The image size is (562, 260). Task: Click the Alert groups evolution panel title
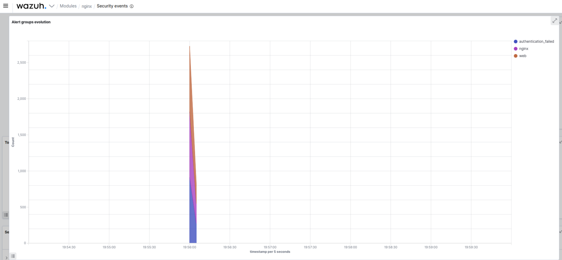tap(31, 22)
